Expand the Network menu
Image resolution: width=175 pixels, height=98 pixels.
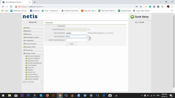click(x=28, y=31)
